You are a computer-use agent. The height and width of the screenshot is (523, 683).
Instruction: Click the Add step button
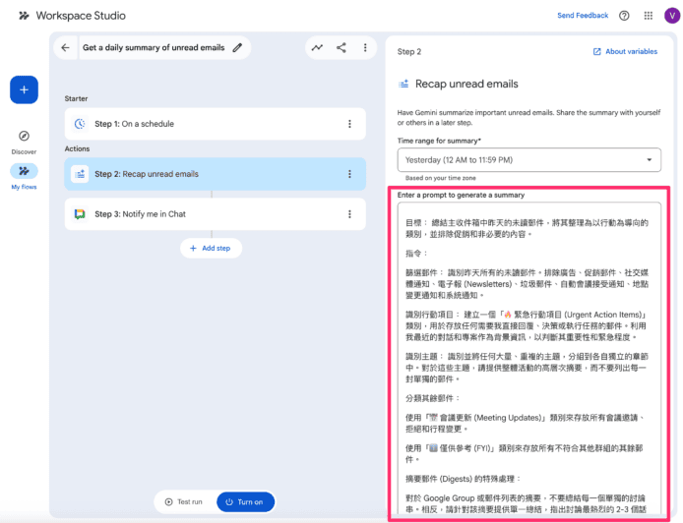pos(211,248)
